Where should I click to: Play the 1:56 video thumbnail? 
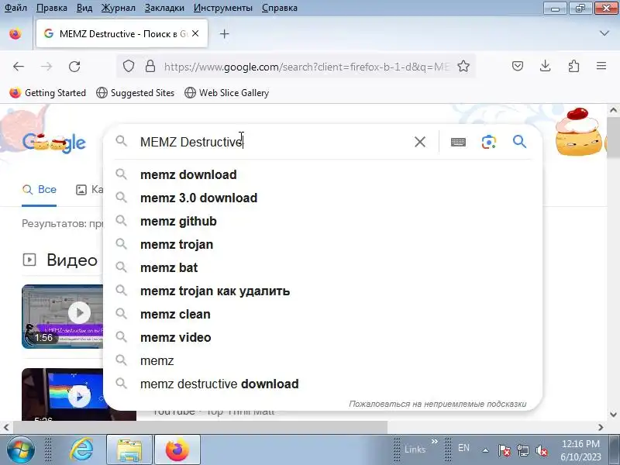click(x=63, y=316)
